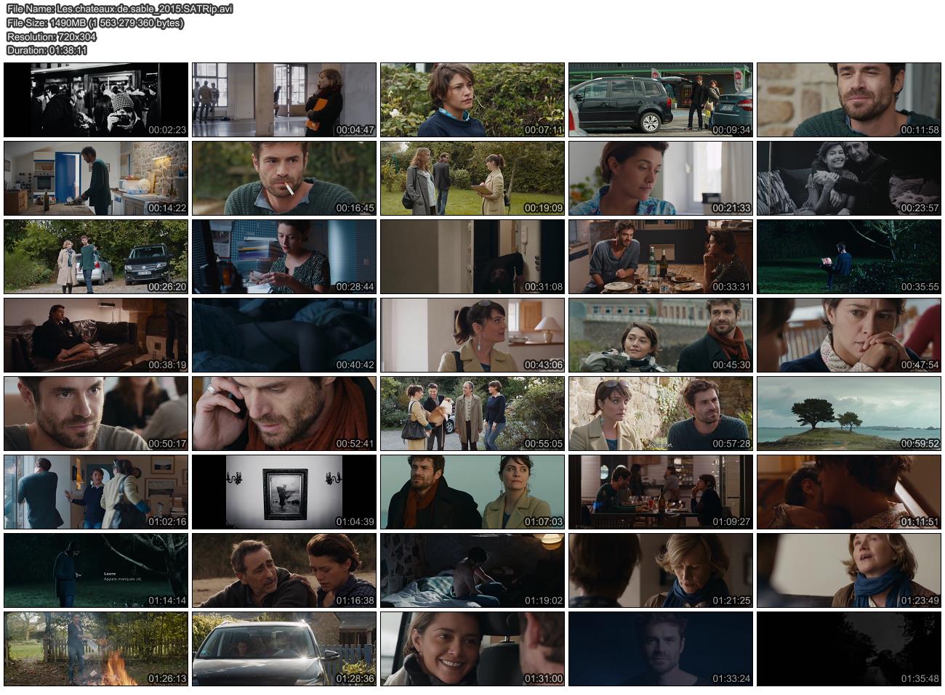Click the kitchen scene thumbnail at 00:14:22
Image resolution: width=945 pixels, height=695 pixels.
pos(96,178)
